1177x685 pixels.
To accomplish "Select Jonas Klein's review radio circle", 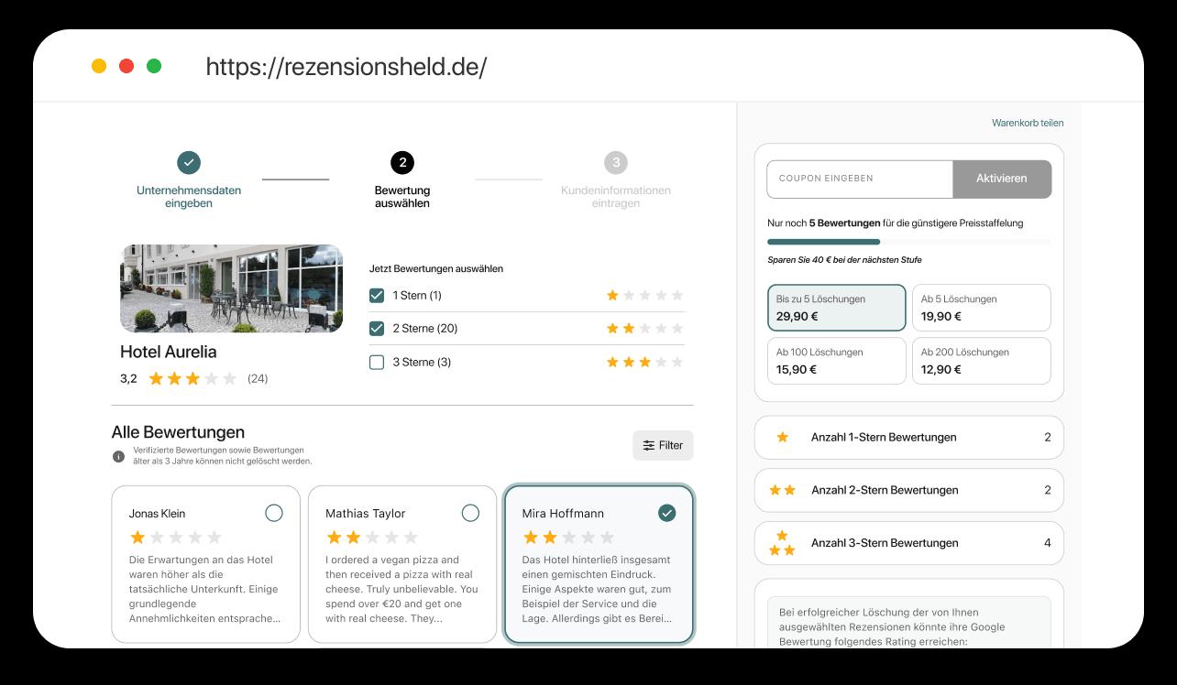I will coord(273,513).
